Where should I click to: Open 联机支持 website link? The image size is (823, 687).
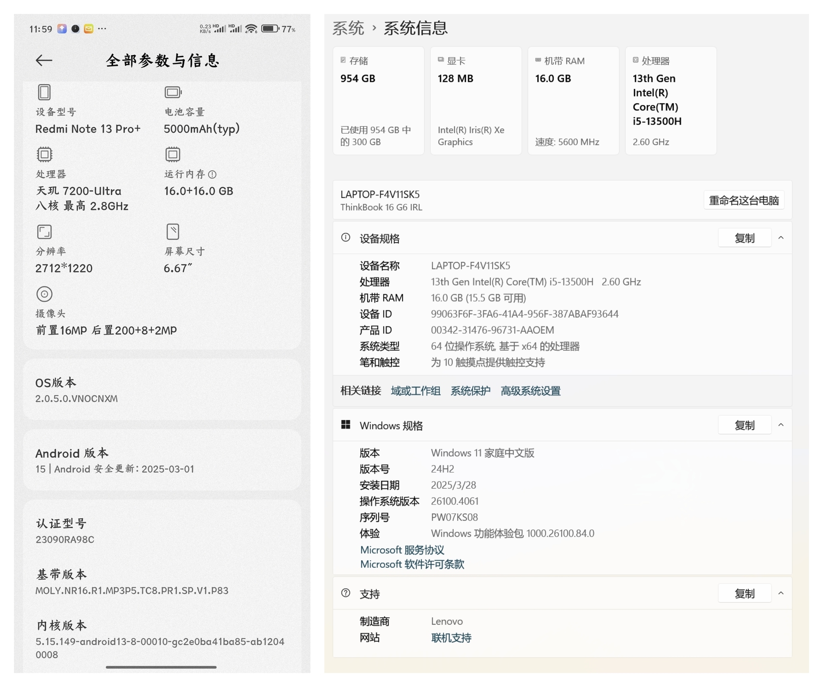pyautogui.click(x=451, y=638)
